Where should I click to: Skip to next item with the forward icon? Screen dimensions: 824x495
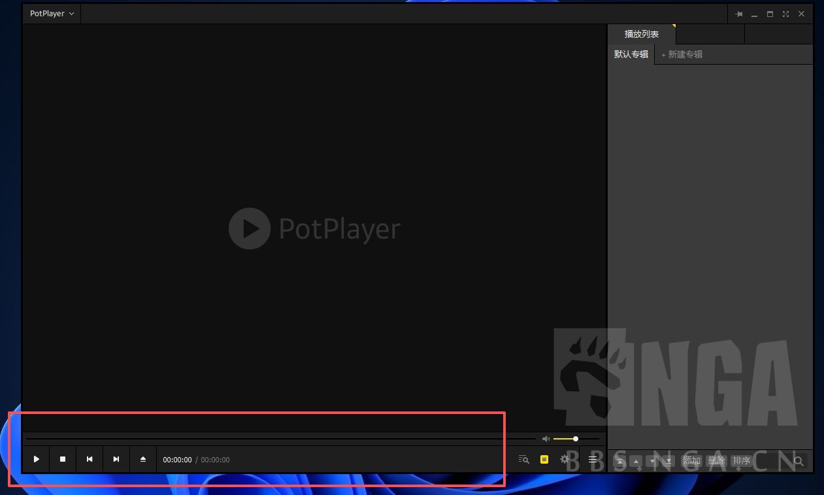116,459
